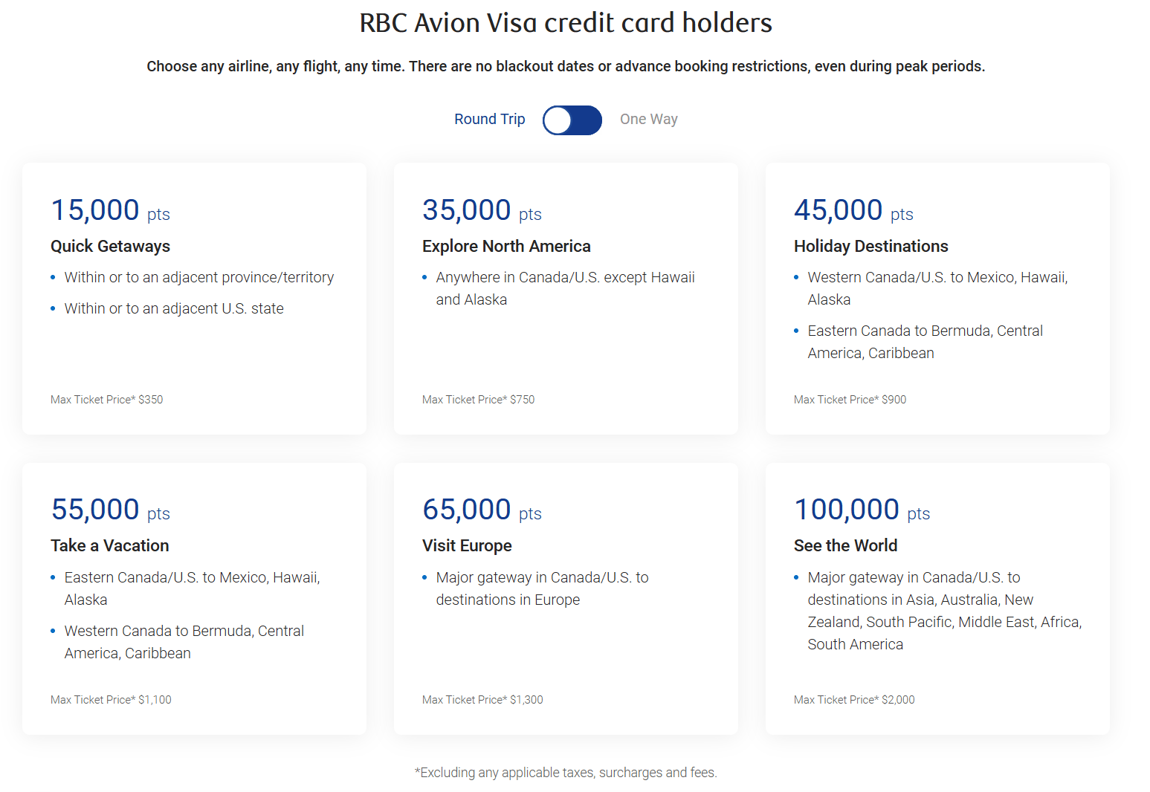The height and width of the screenshot is (792, 1150).
Task: Click 'Western Canada/U.S. to Mexico, Hawaii, Alaska'
Action: pyautogui.click(x=938, y=288)
